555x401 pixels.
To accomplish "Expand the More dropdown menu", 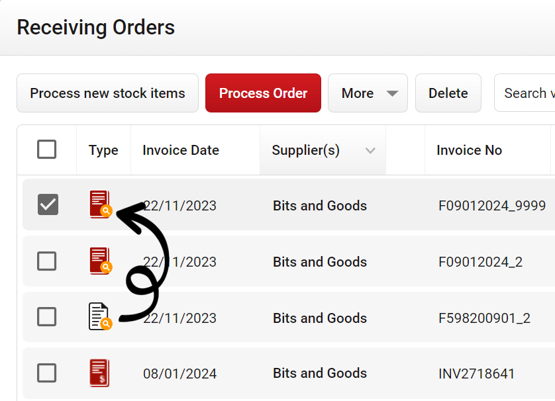I will (368, 93).
